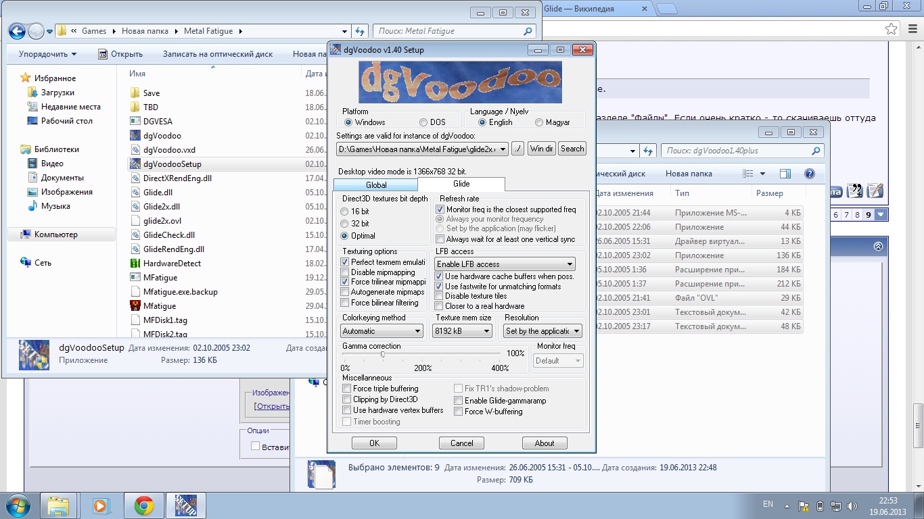Change view mode in dgVoodoo1.40plus explorer window
Screen dimensions: 924x519
(748, 174)
